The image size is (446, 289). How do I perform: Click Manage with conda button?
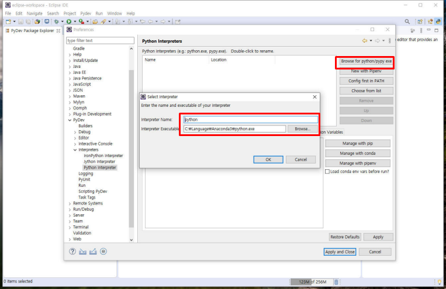(x=358, y=154)
